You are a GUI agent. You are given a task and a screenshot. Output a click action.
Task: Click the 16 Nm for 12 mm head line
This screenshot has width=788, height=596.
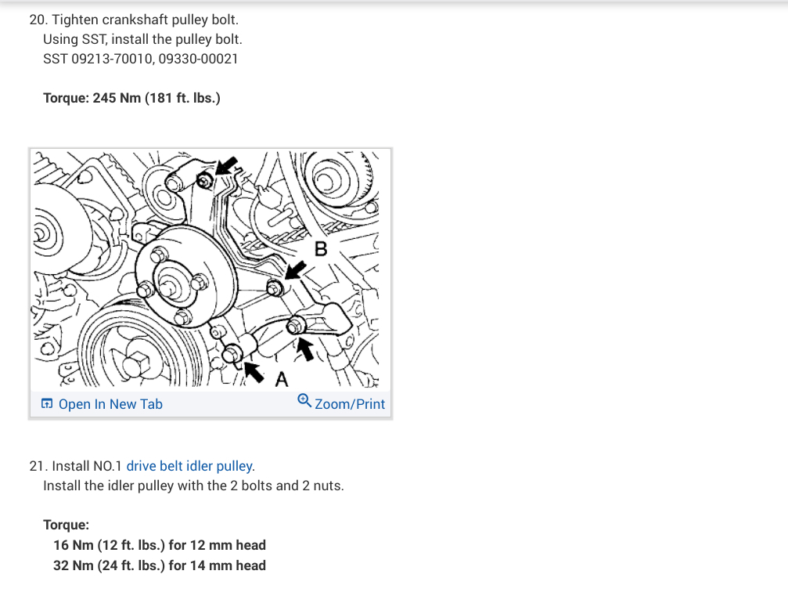160,545
